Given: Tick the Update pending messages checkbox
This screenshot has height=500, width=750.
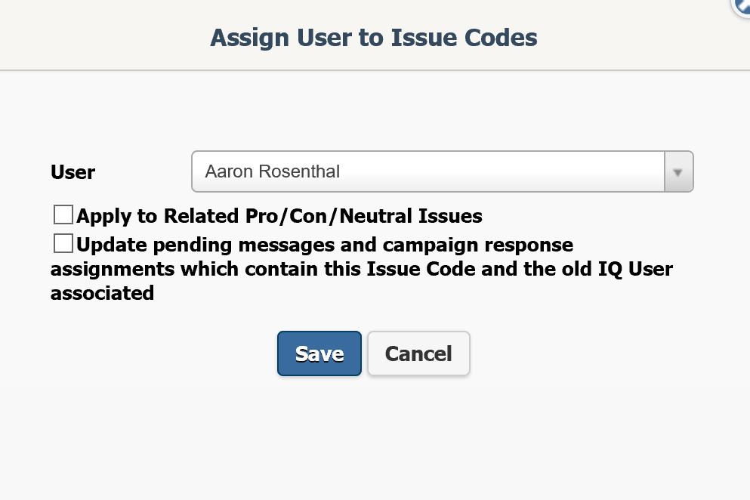Looking at the screenshot, I should click(x=63, y=243).
